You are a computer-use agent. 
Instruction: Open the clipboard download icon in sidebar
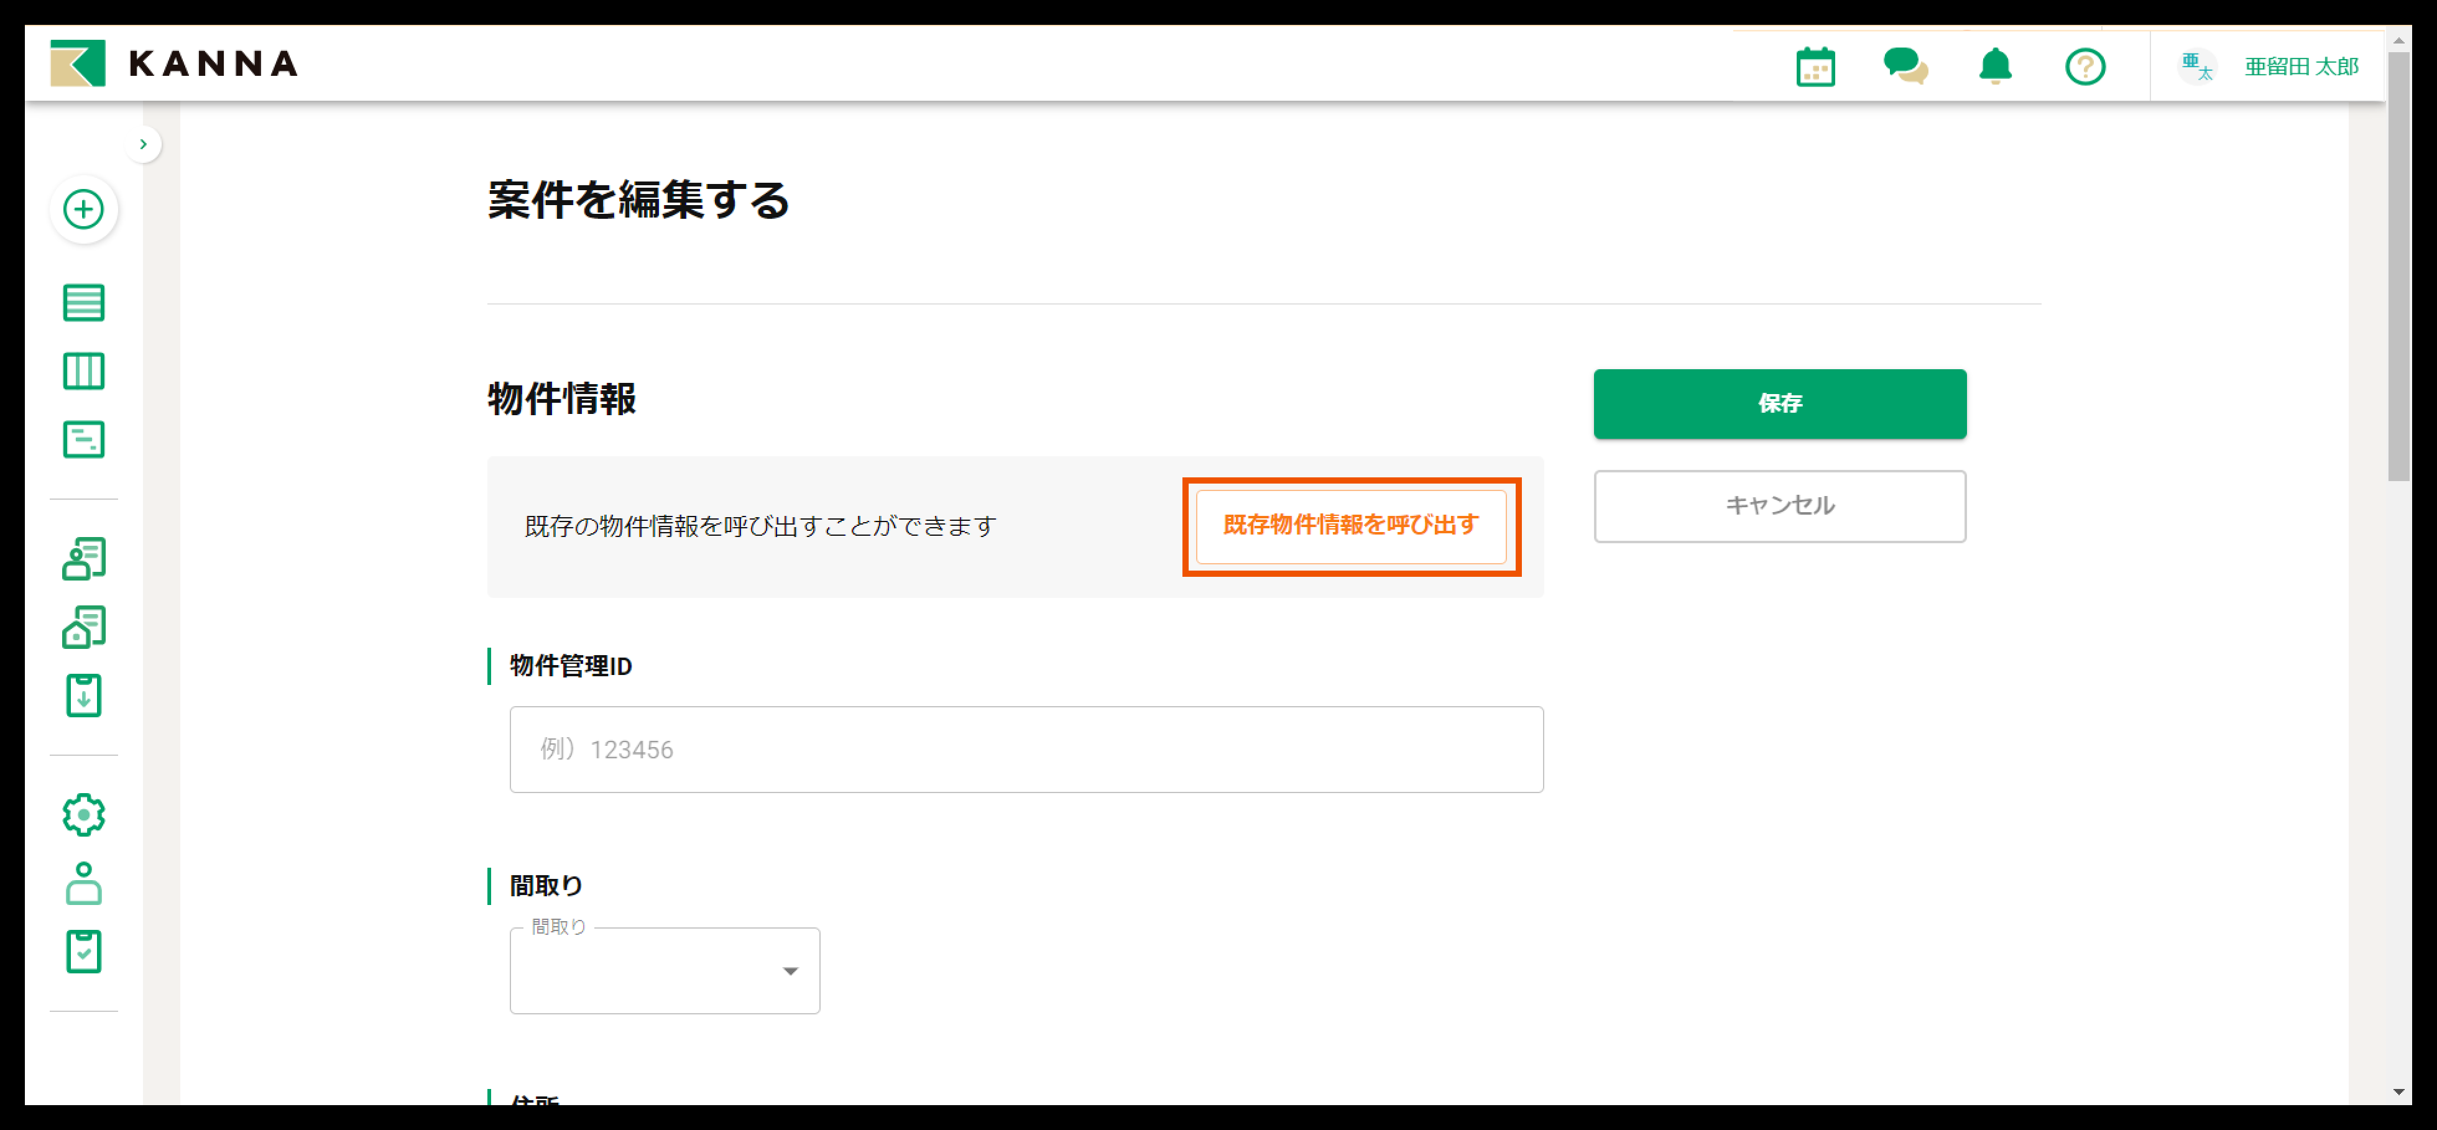[x=83, y=695]
